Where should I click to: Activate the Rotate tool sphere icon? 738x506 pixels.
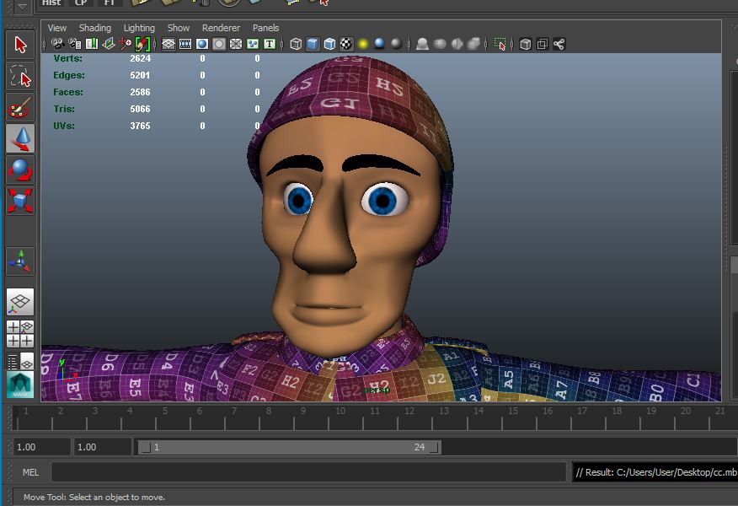[20, 170]
